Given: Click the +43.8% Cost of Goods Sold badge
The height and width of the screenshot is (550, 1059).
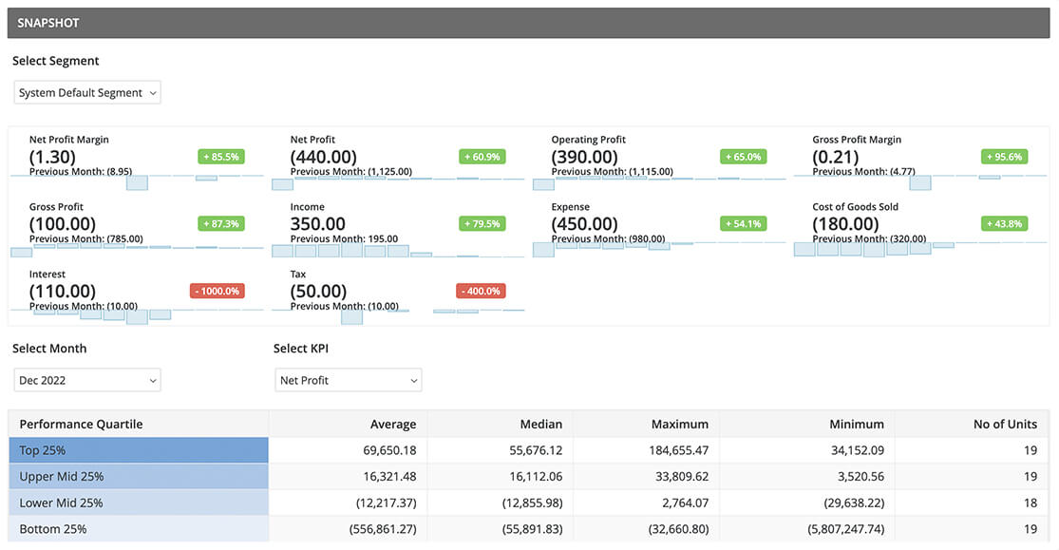Looking at the screenshot, I should click(x=1004, y=223).
